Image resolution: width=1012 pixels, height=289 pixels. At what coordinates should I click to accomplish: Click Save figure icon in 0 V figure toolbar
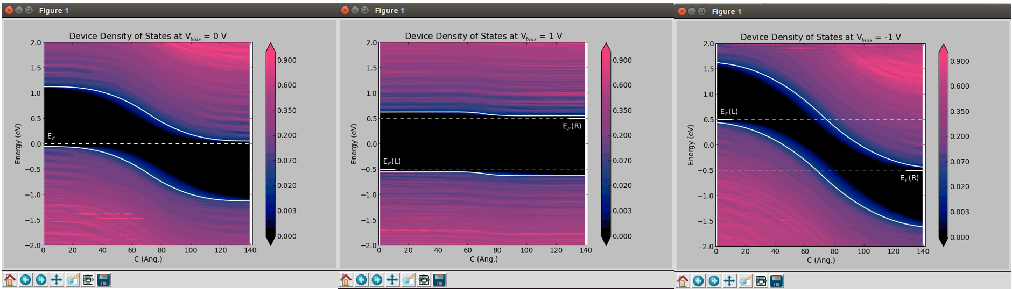(x=104, y=280)
